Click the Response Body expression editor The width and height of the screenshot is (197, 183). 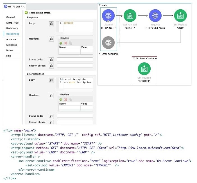74,28
